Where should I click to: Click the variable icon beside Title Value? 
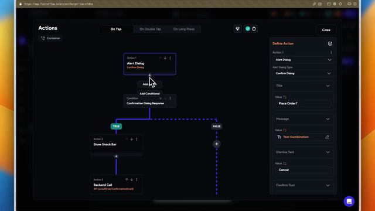pyautogui.click(x=285, y=97)
